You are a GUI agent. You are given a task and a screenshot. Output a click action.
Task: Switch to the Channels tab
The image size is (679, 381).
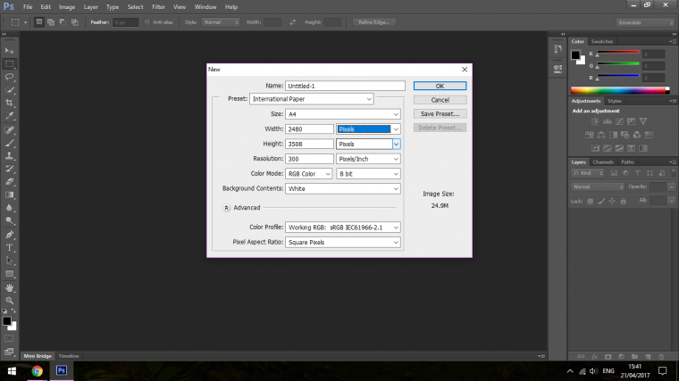pyautogui.click(x=603, y=162)
